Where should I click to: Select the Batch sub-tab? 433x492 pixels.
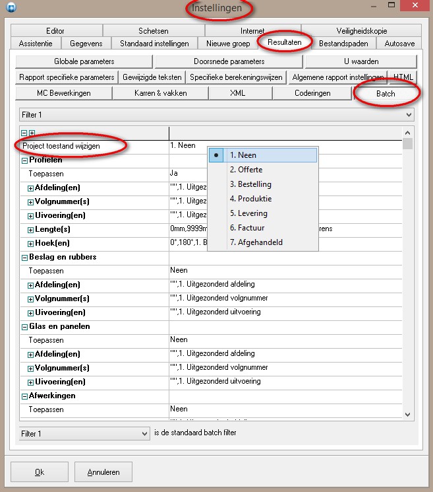(386, 94)
